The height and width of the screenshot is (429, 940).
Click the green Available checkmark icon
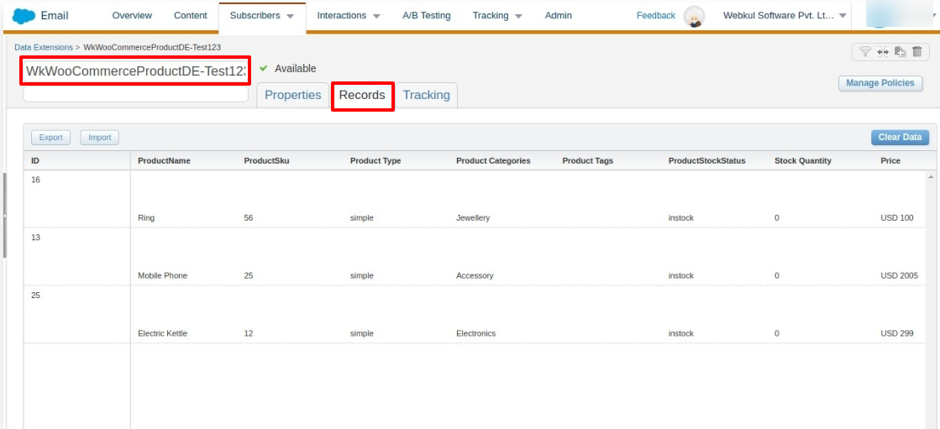click(264, 69)
